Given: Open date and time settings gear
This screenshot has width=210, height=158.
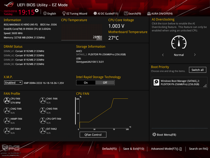Looking at the screenshot, I should (37, 11).
